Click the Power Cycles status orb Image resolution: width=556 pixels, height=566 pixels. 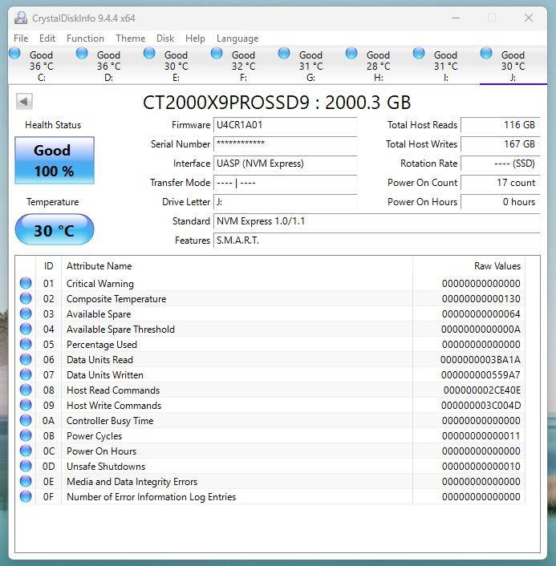pyautogui.click(x=26, y=435)
